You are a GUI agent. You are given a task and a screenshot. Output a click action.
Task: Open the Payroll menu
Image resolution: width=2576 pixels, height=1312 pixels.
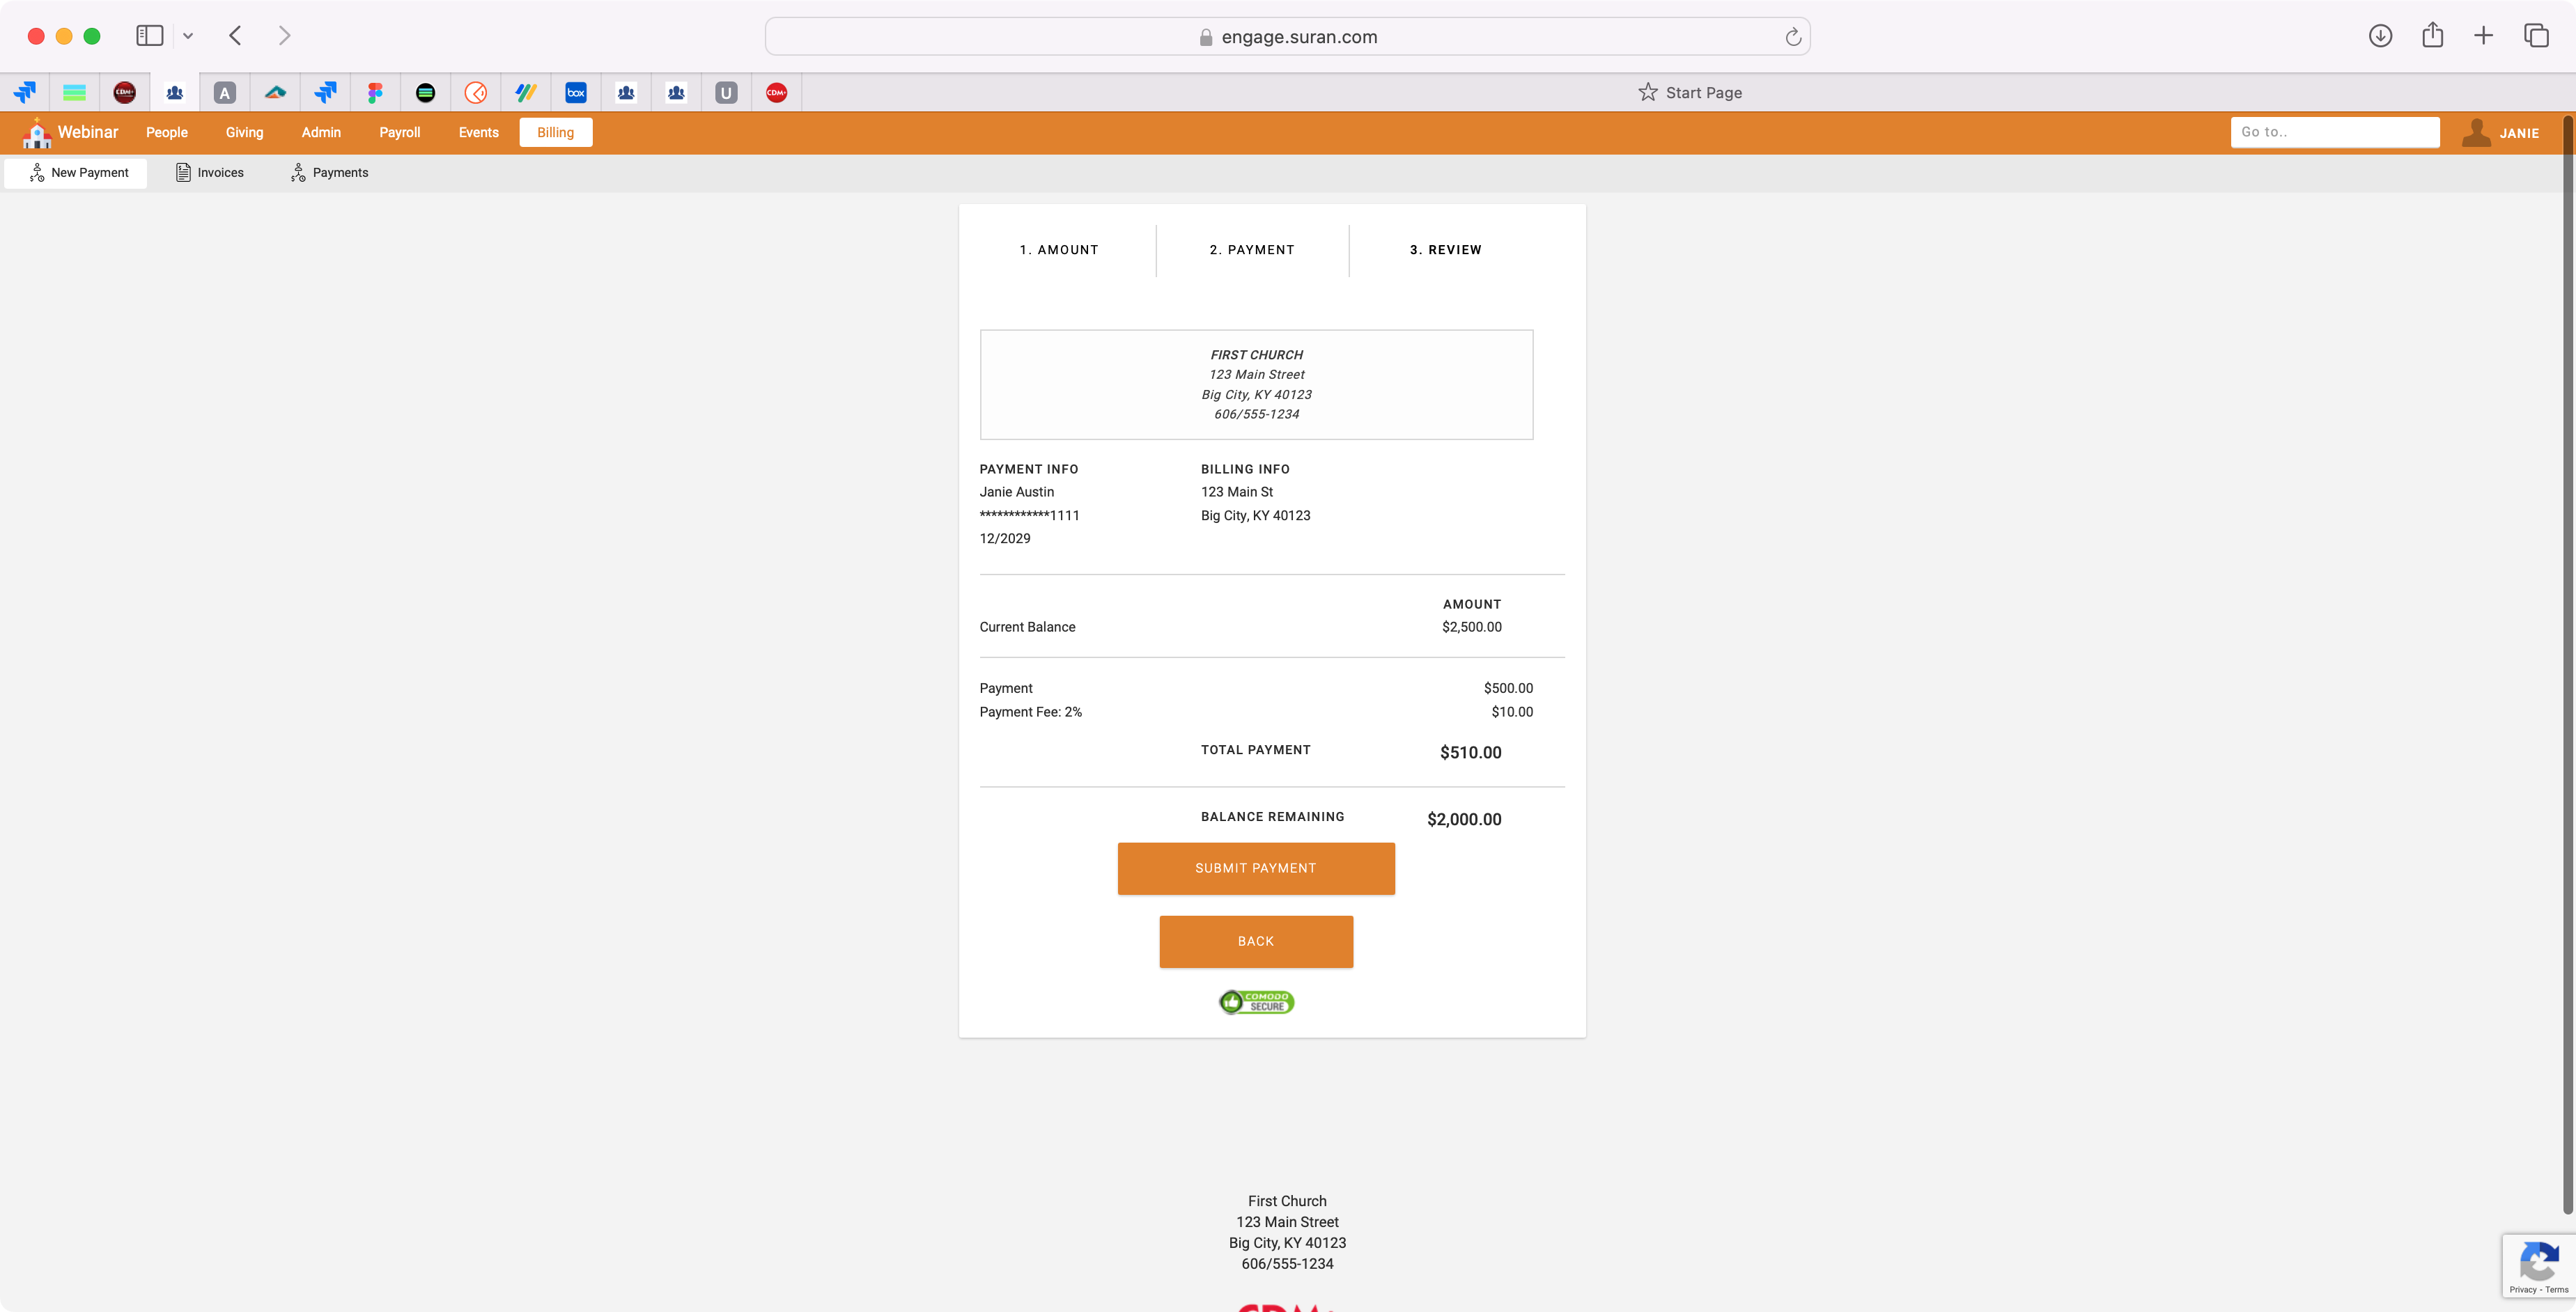(x=399, y=133)
